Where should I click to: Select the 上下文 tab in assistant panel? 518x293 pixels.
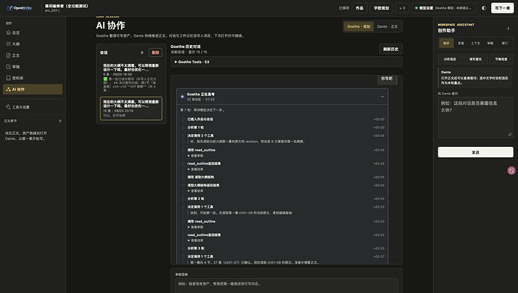475,43
